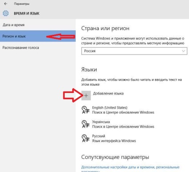The width and height of the screenshot is (189, 172).
Task: Click Поиск в Центре обновления under Українська
Action: click(x=123, y=126)
